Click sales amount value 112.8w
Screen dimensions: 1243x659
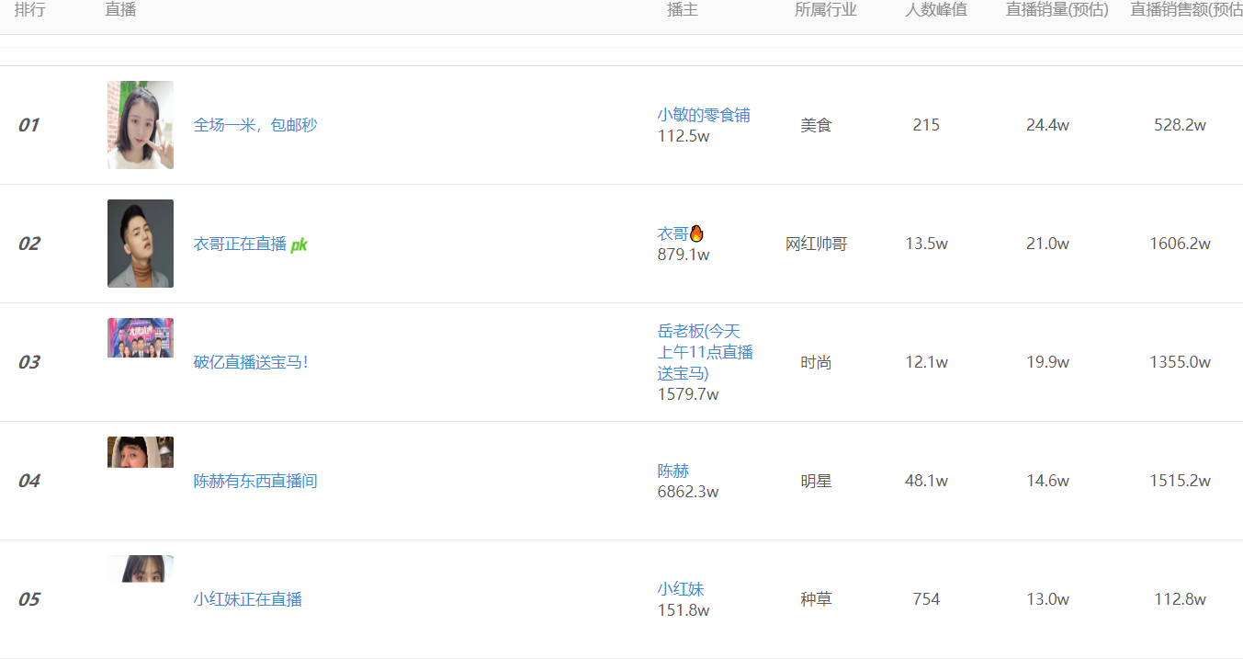coord(1180,599)
